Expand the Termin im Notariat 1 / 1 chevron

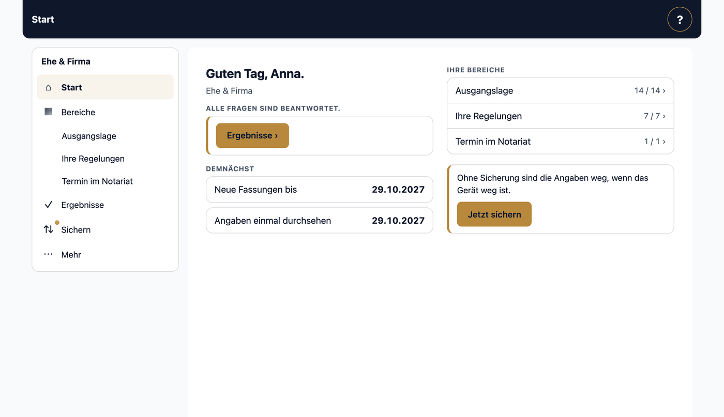point(664,141)
